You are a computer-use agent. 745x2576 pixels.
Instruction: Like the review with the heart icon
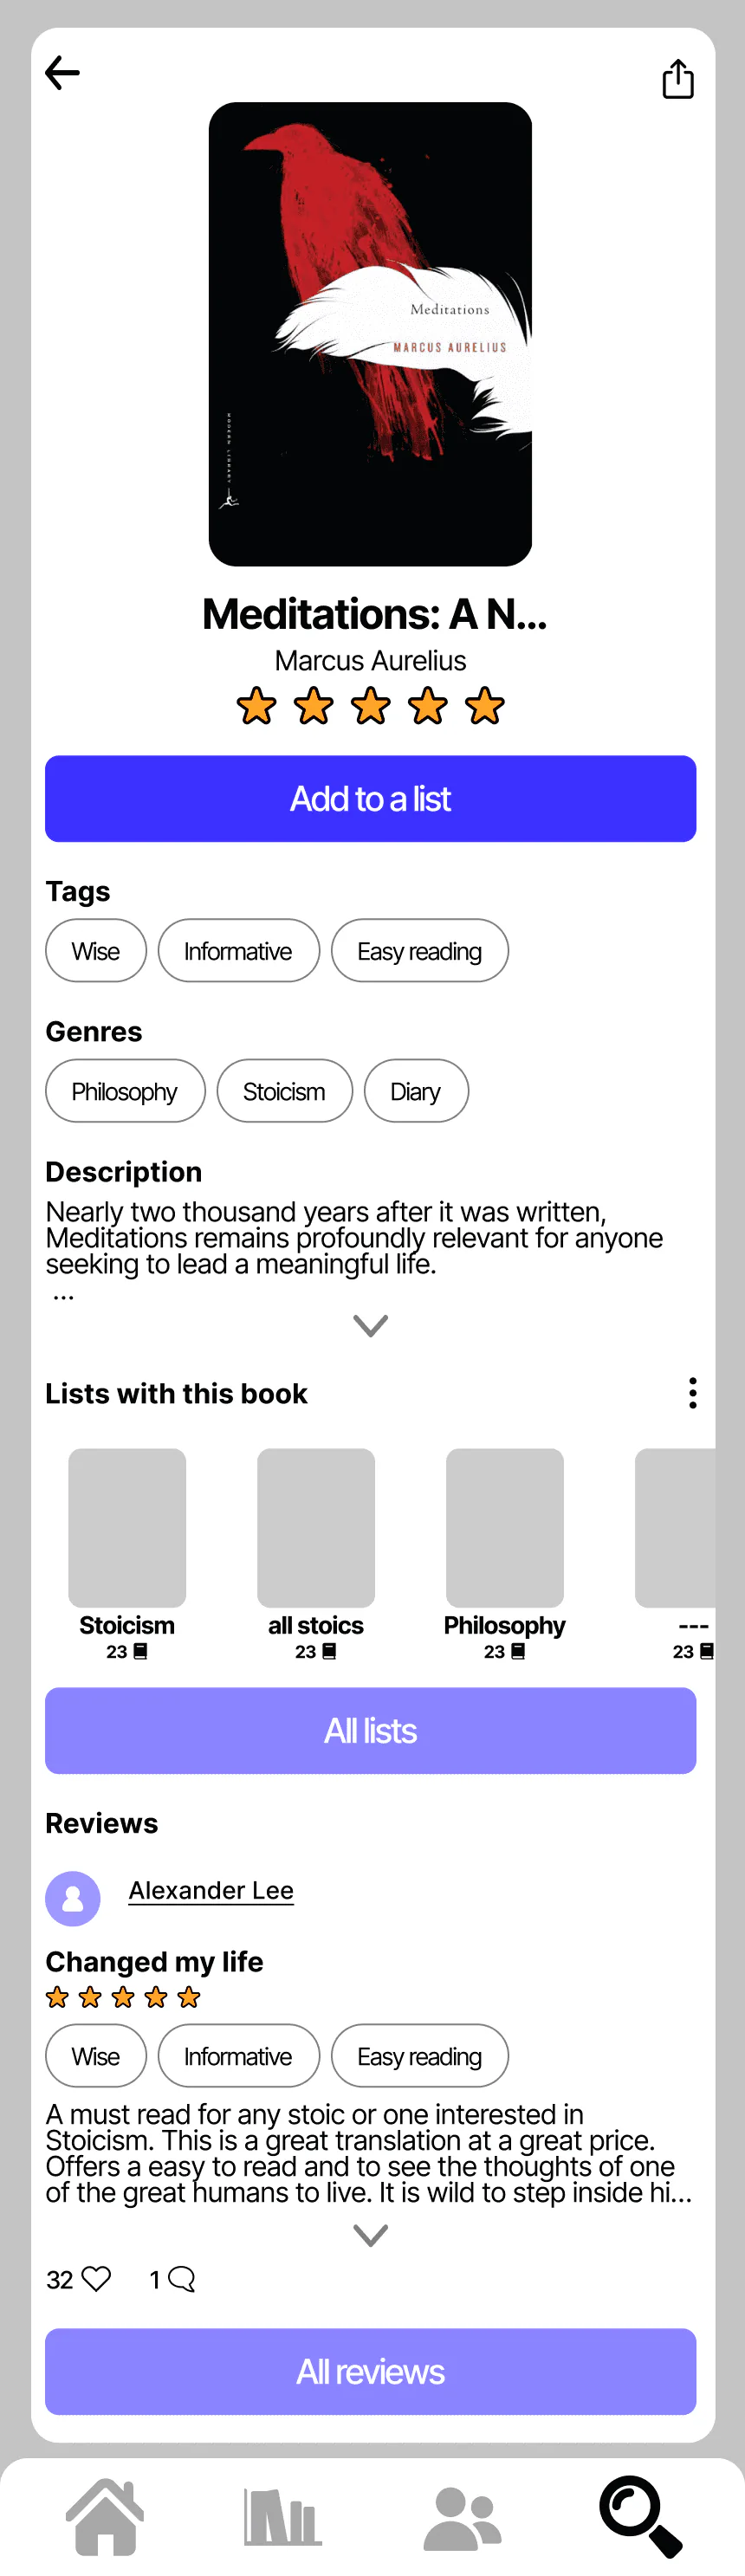(96, 2279)
